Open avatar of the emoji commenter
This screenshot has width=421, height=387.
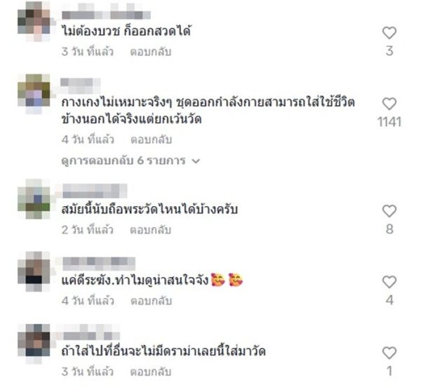tap(34, 271)
